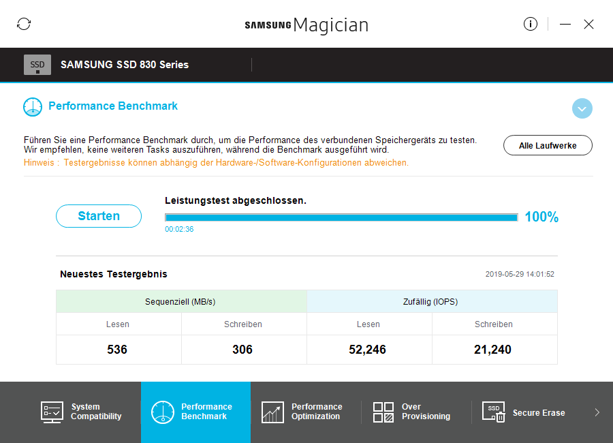The width and height of the screenshot is (613, 443).
Task: Click sequential write value 306
Action: (x=242, y=350)
